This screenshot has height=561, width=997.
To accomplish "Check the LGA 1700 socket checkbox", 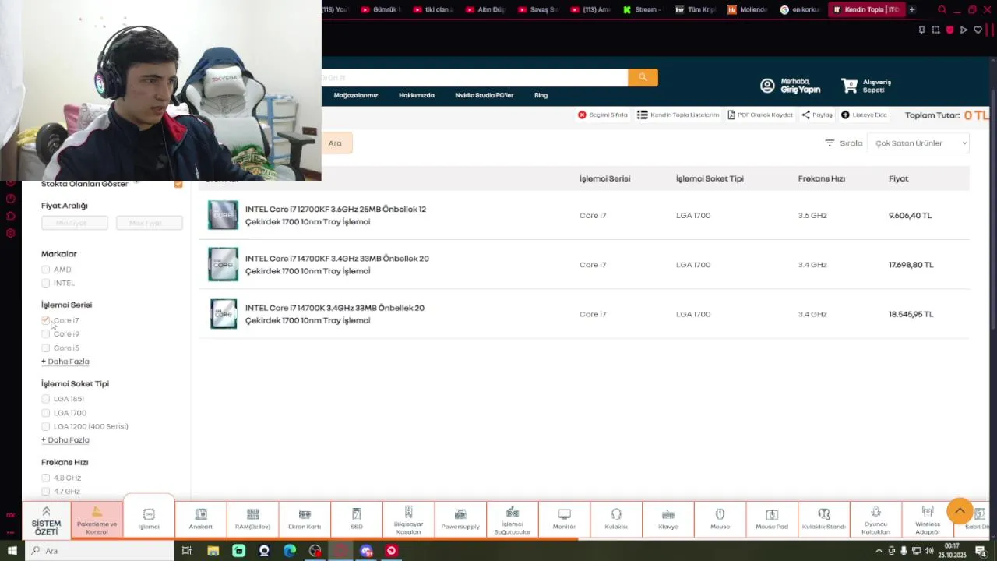I will click(45, 413).
